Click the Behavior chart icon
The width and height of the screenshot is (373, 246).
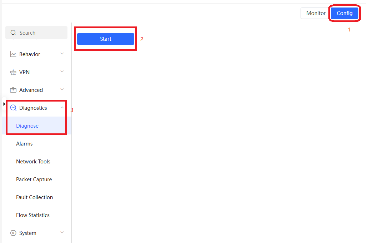pos(13,54)
